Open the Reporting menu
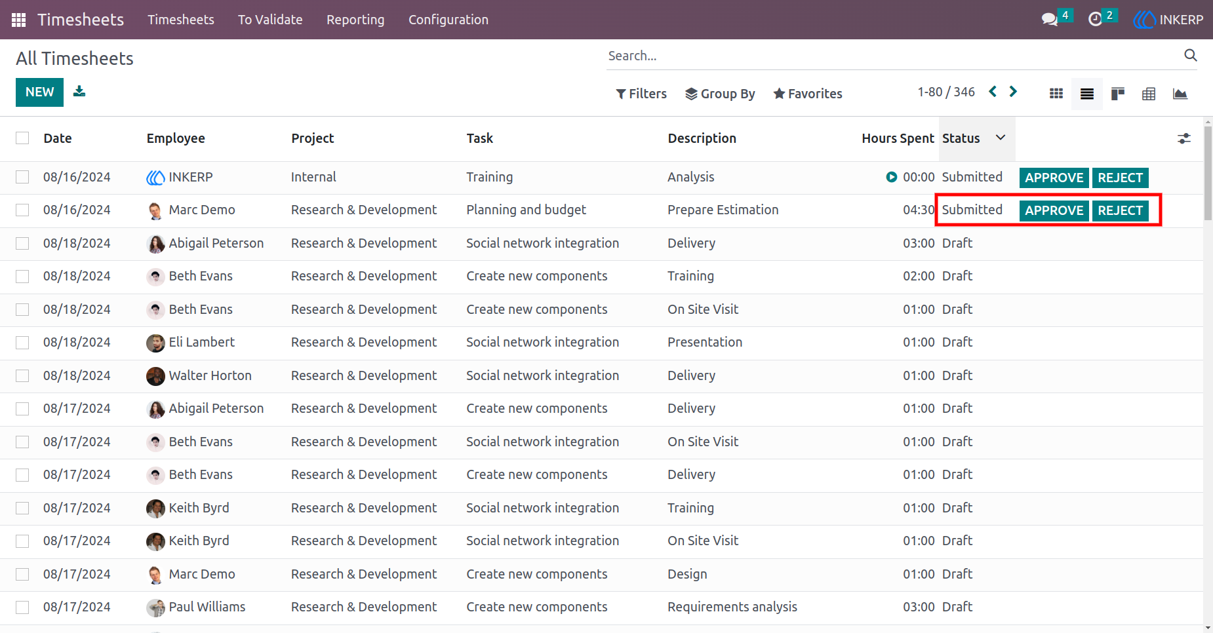 tap(355, 20)
